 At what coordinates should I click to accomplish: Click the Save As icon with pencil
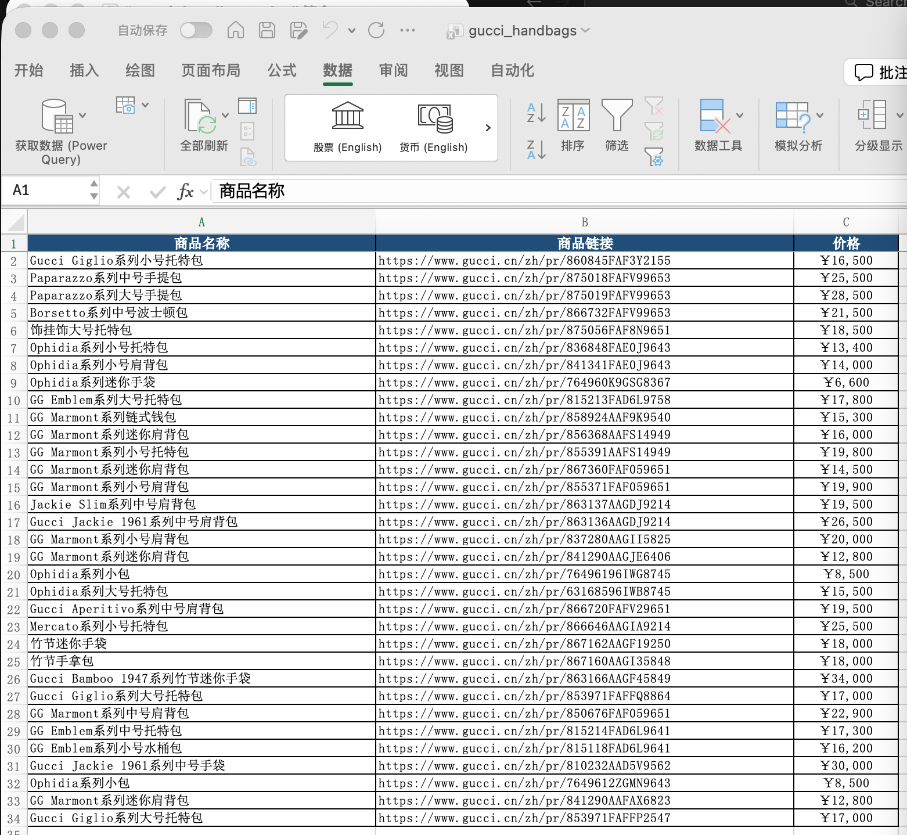[x=298, y=30]
